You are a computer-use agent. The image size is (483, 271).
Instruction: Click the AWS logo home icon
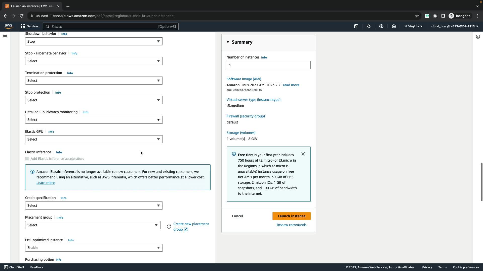(x=8, y=26)
